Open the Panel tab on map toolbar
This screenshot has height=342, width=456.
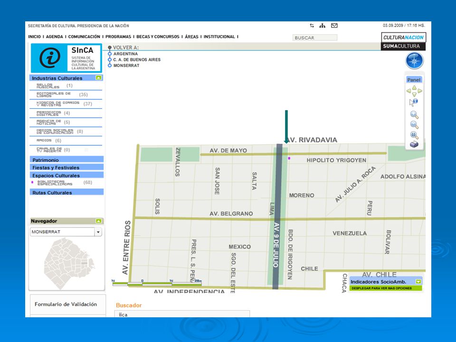[x=414, y=80]
